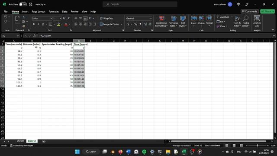The image size is (277, 156).
Task: Toggle the AutoSave switch
Action: tap(23, 4)
